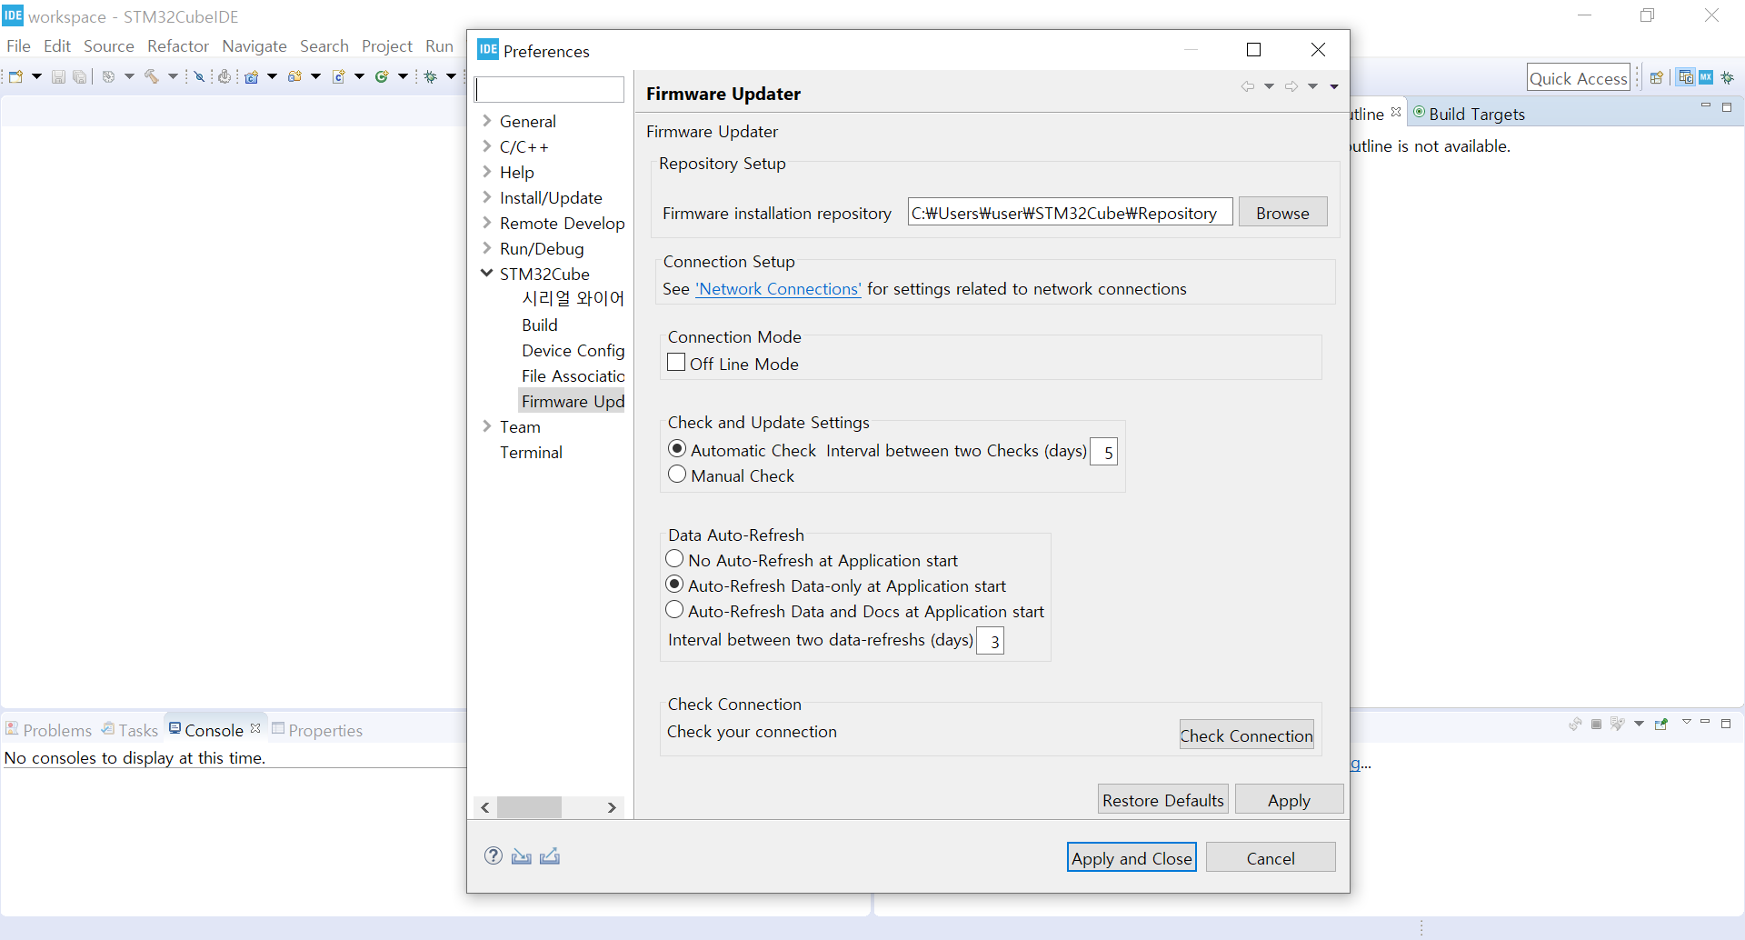
Task: Click the New wizard icon in the toolbar
Action: (x=15, y=76)
